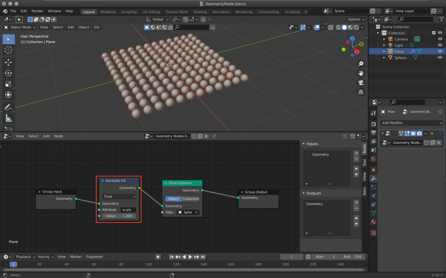This screenshot has width=446, height=278.
Task: Click the Add Modifier button
Action: coord(411,123)
